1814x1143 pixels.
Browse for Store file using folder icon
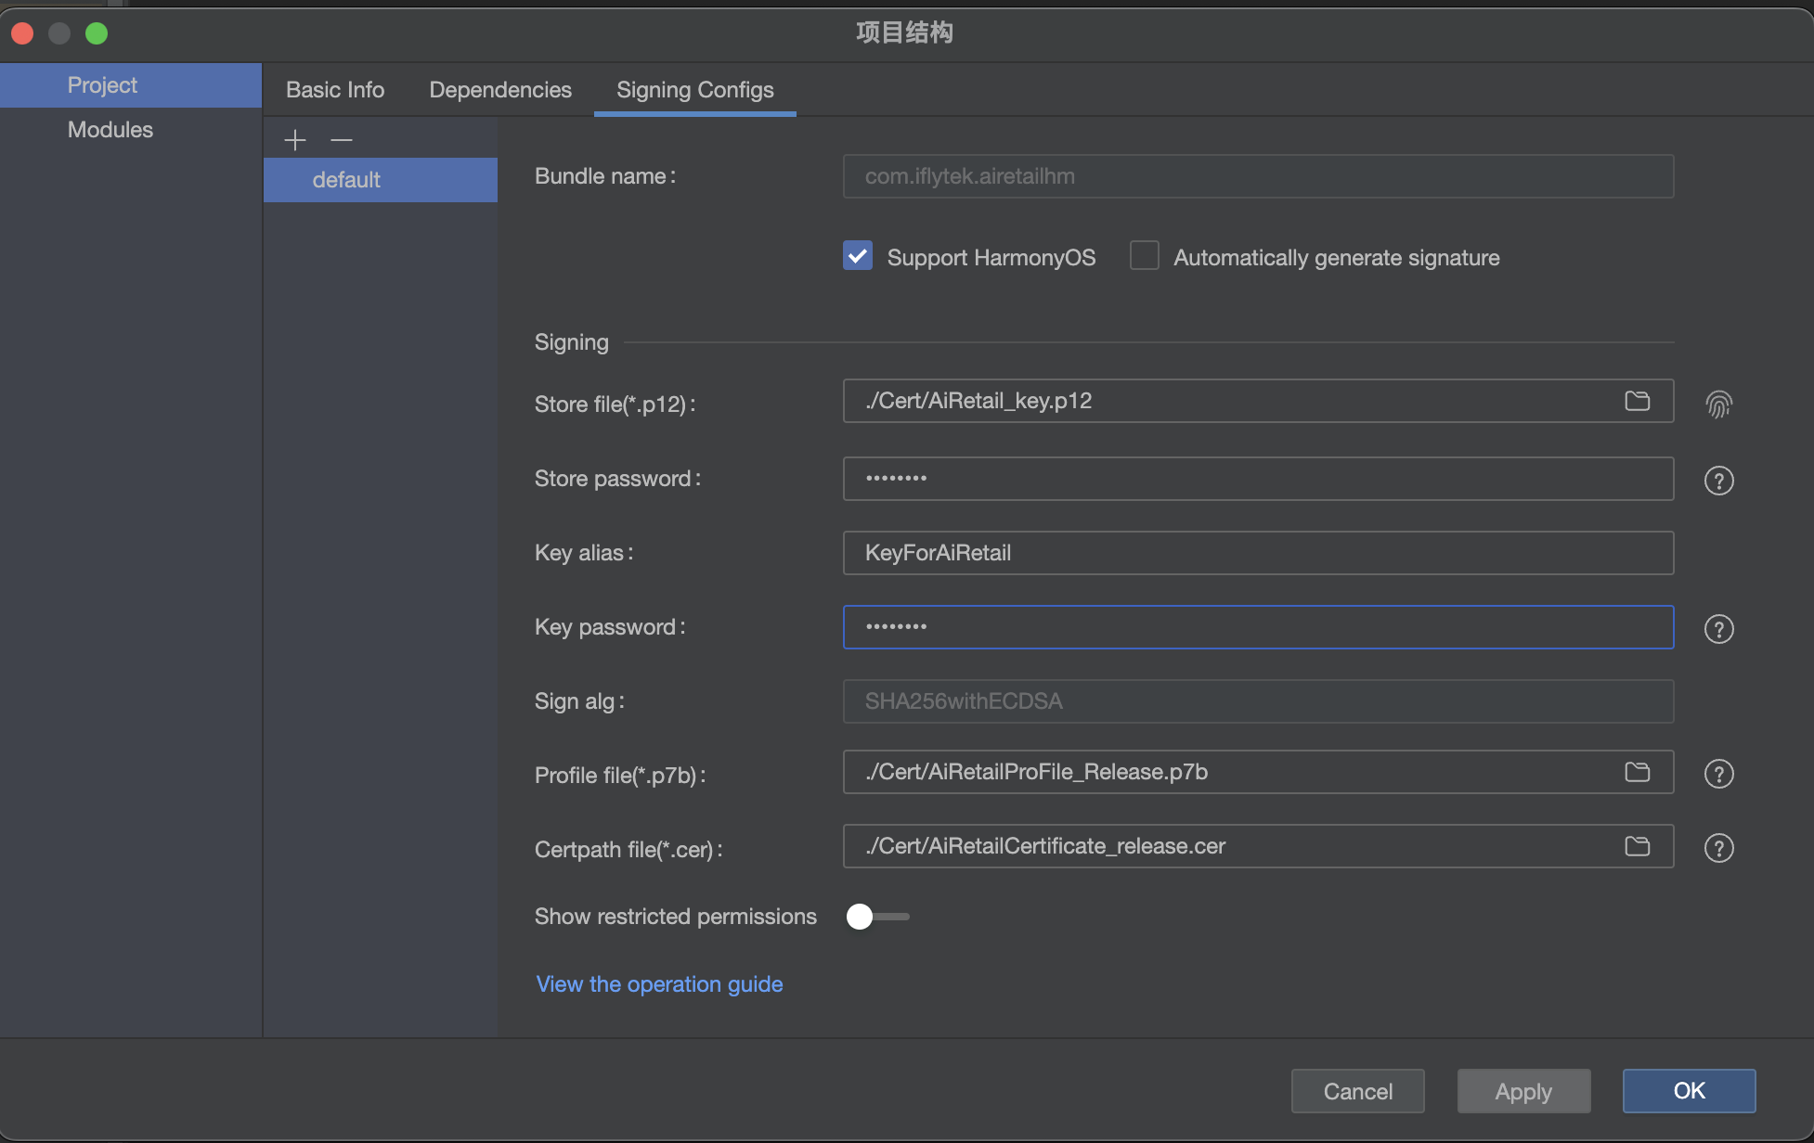pyautogui.click(x=1638, y=401)
